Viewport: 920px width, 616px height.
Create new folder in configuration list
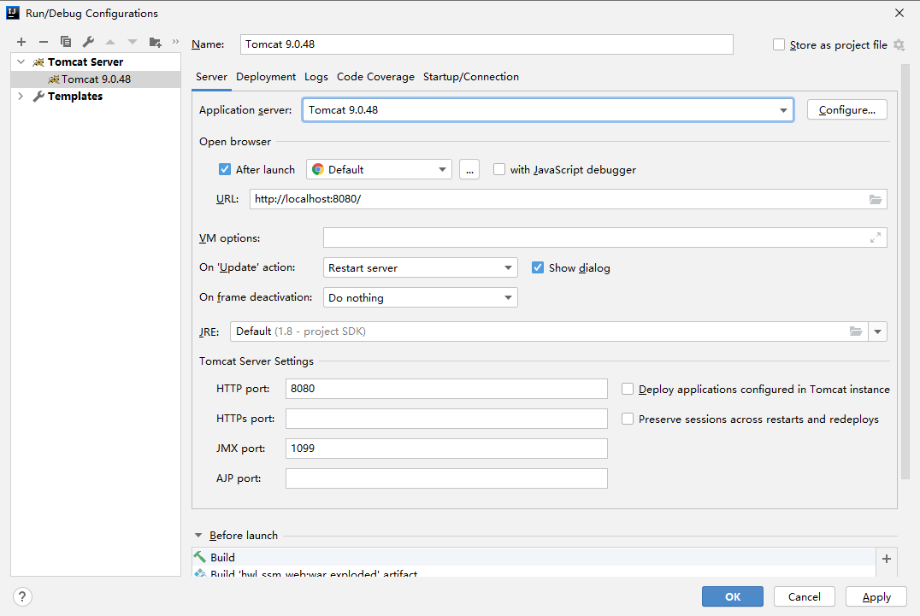(x=155, y=42)
